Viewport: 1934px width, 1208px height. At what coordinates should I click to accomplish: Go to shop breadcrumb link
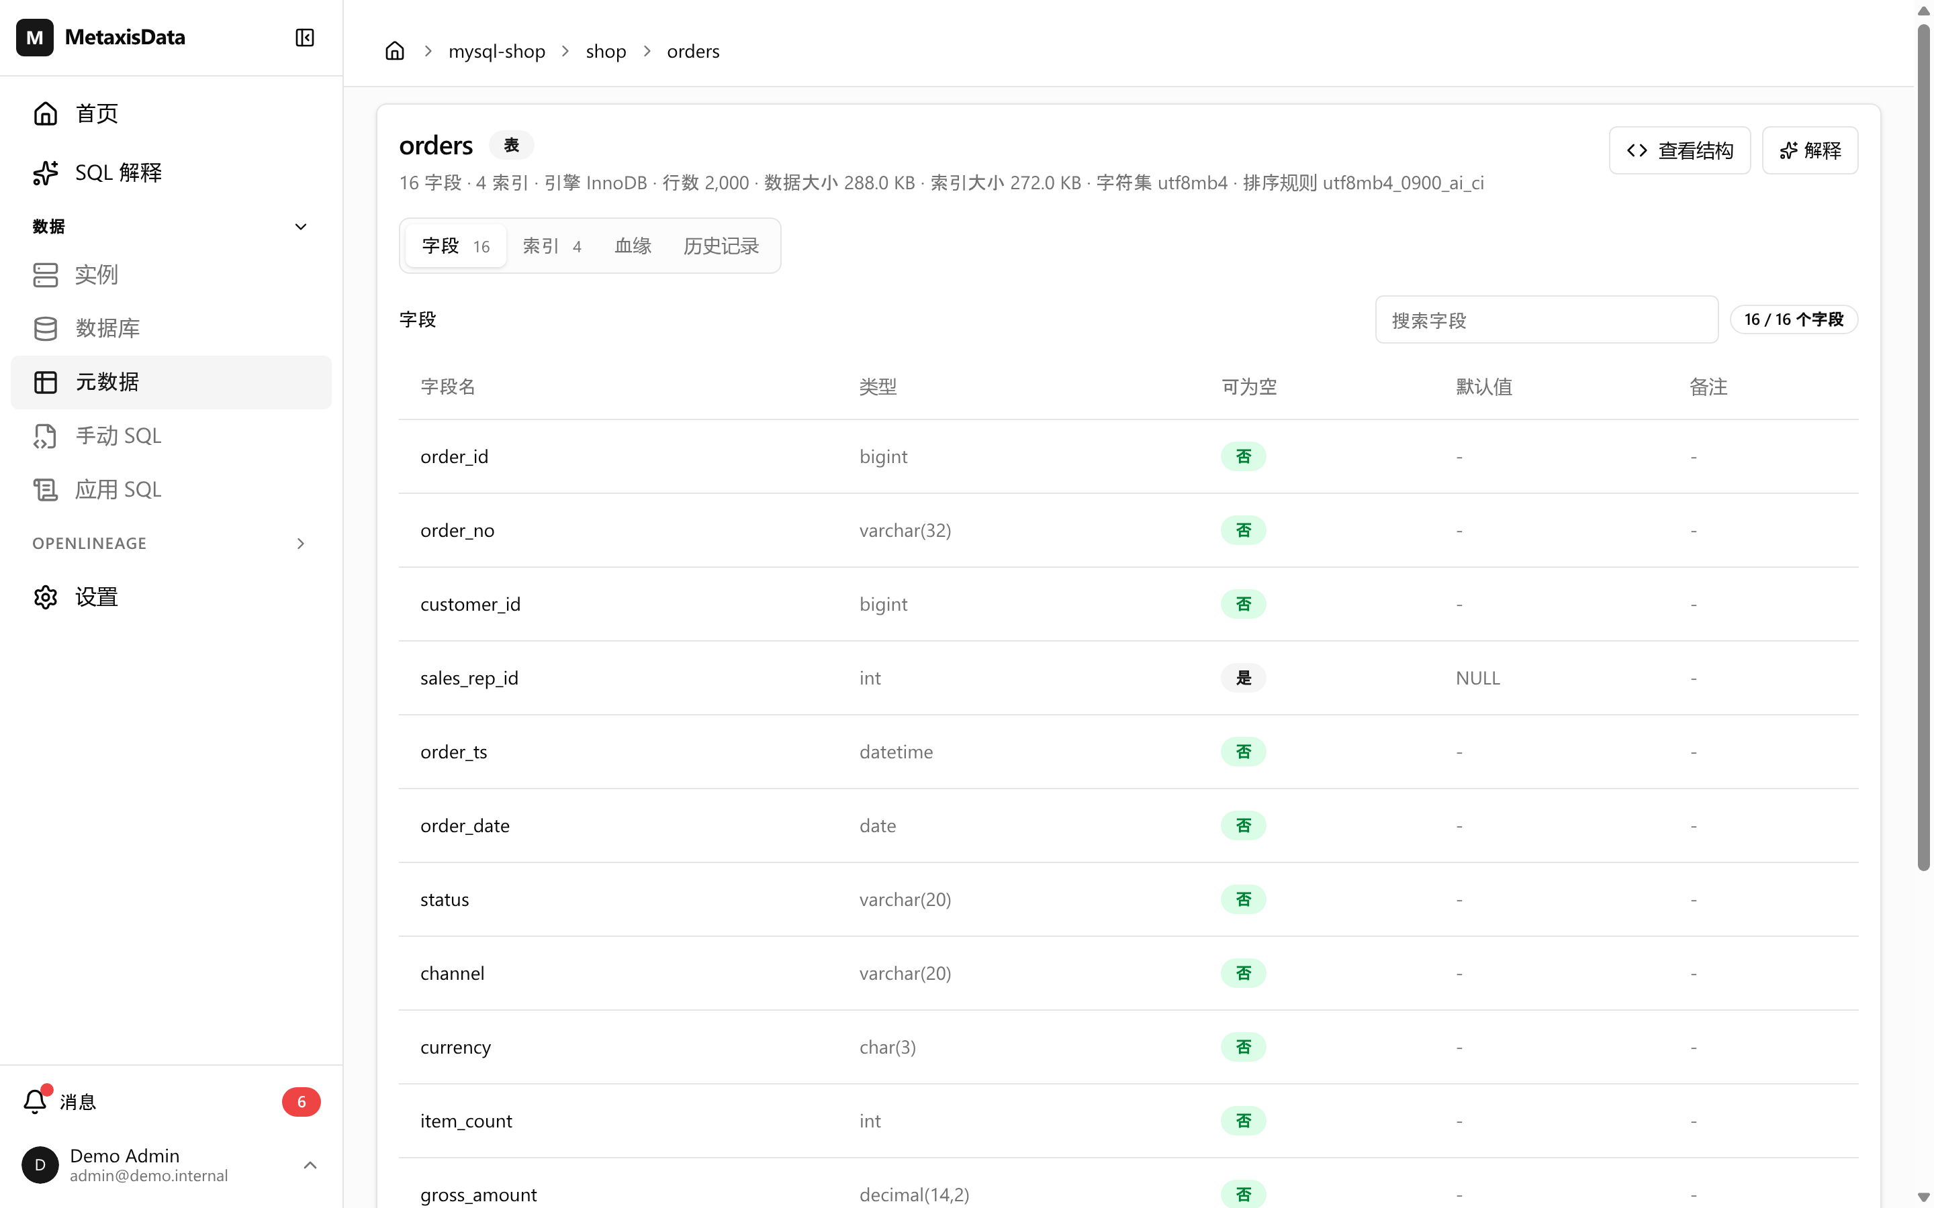click(x=606, y=51)
